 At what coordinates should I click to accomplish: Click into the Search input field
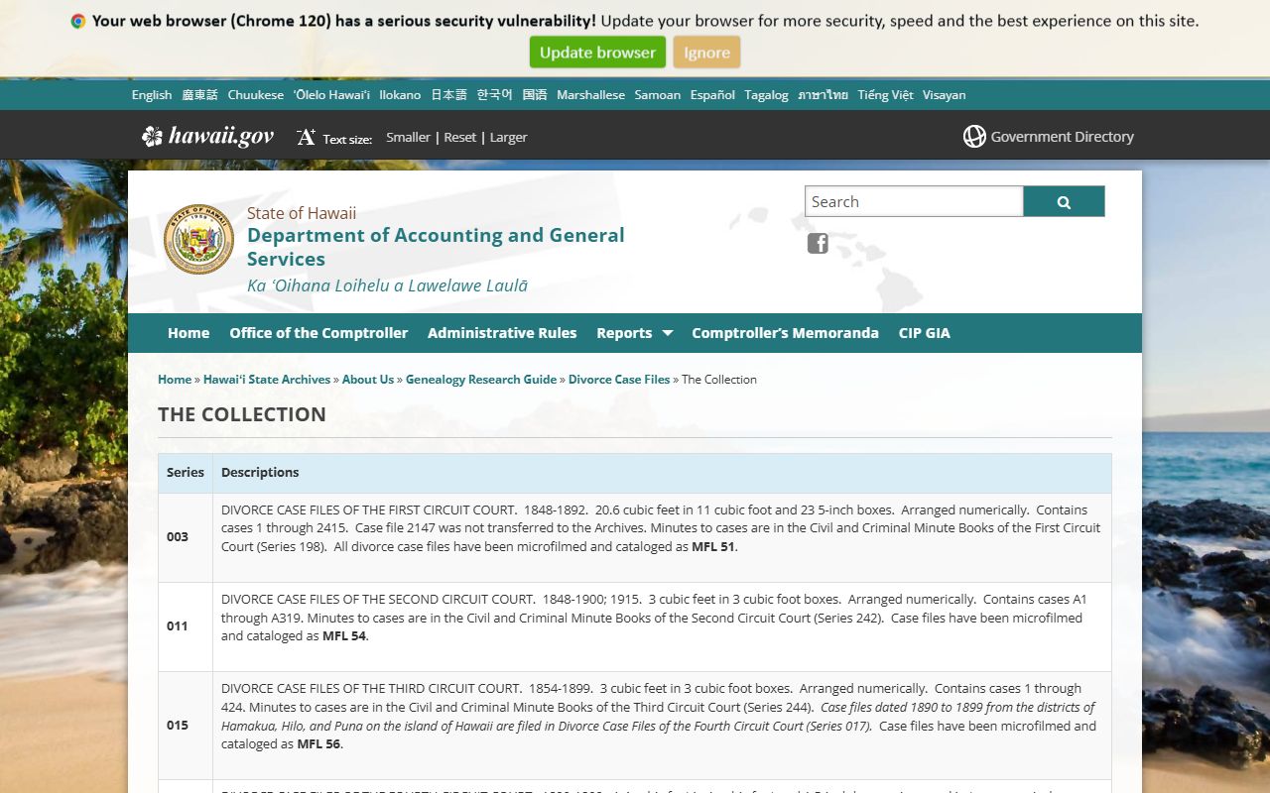[913, 201]
